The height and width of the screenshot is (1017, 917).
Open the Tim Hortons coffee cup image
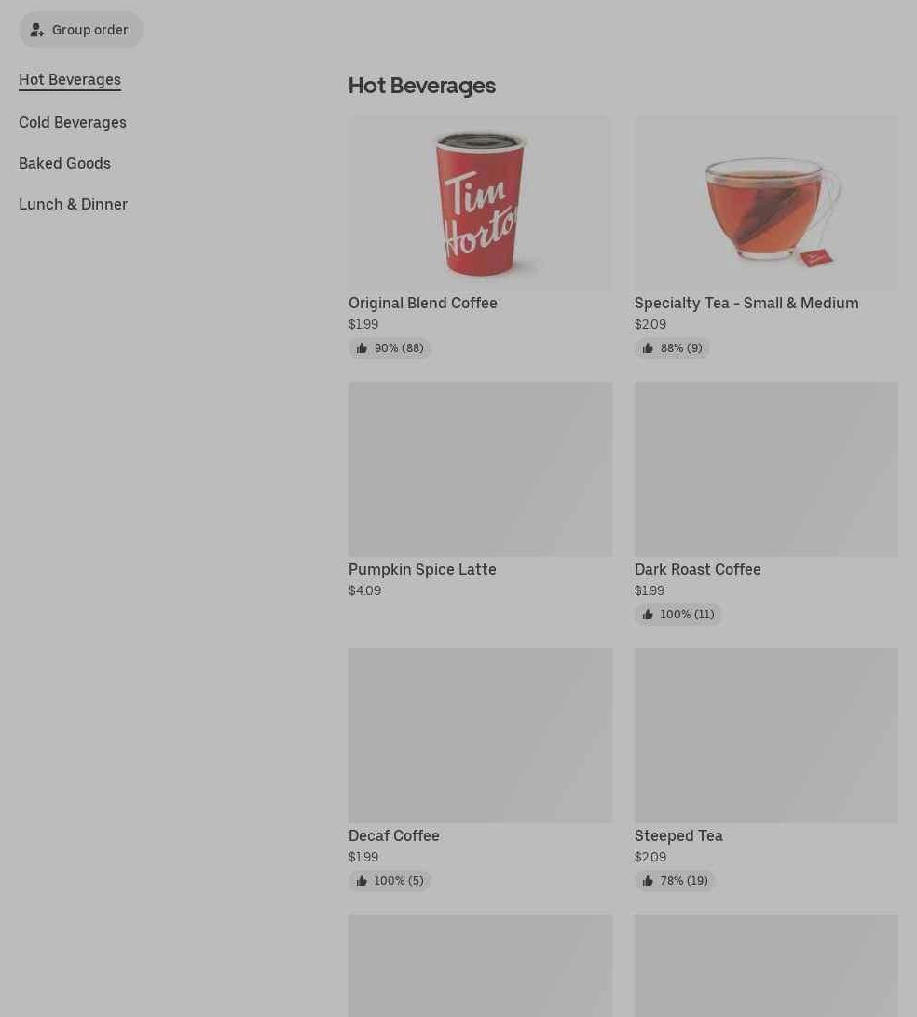click(x=480, y=203)
